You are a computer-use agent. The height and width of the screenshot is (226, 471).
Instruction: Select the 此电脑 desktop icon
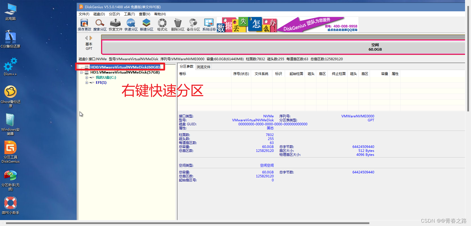(10, 12)
